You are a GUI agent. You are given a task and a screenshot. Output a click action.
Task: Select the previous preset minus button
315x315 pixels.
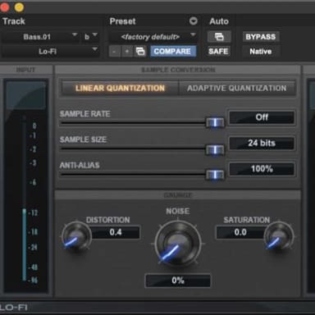114,51
